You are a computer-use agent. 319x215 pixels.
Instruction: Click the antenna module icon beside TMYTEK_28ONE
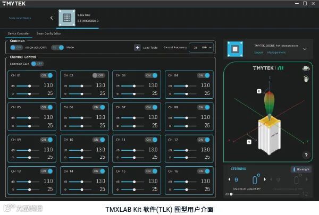point(235,49)
